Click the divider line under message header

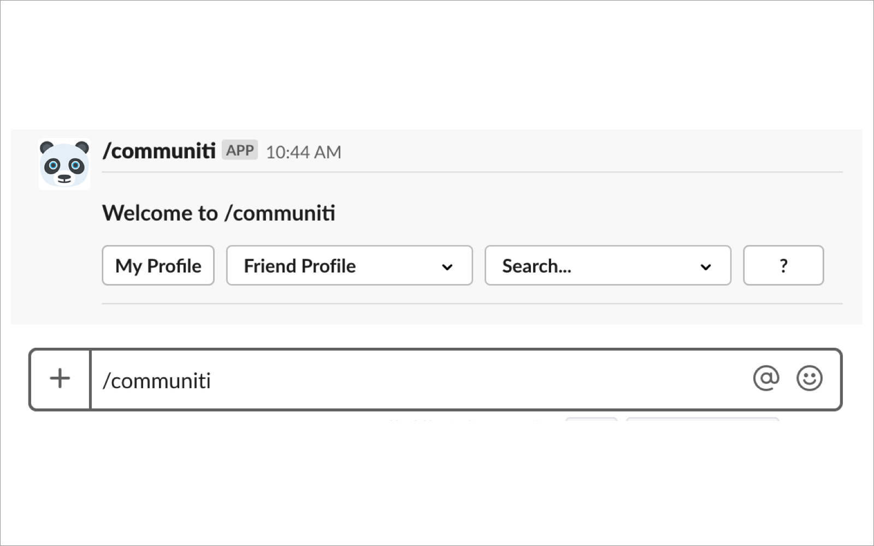coord(472,172)
